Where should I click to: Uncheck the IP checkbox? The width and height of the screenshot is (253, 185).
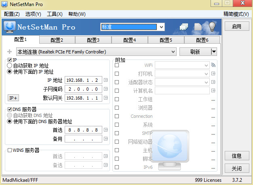pyautogui.click(x=10, y=60)
